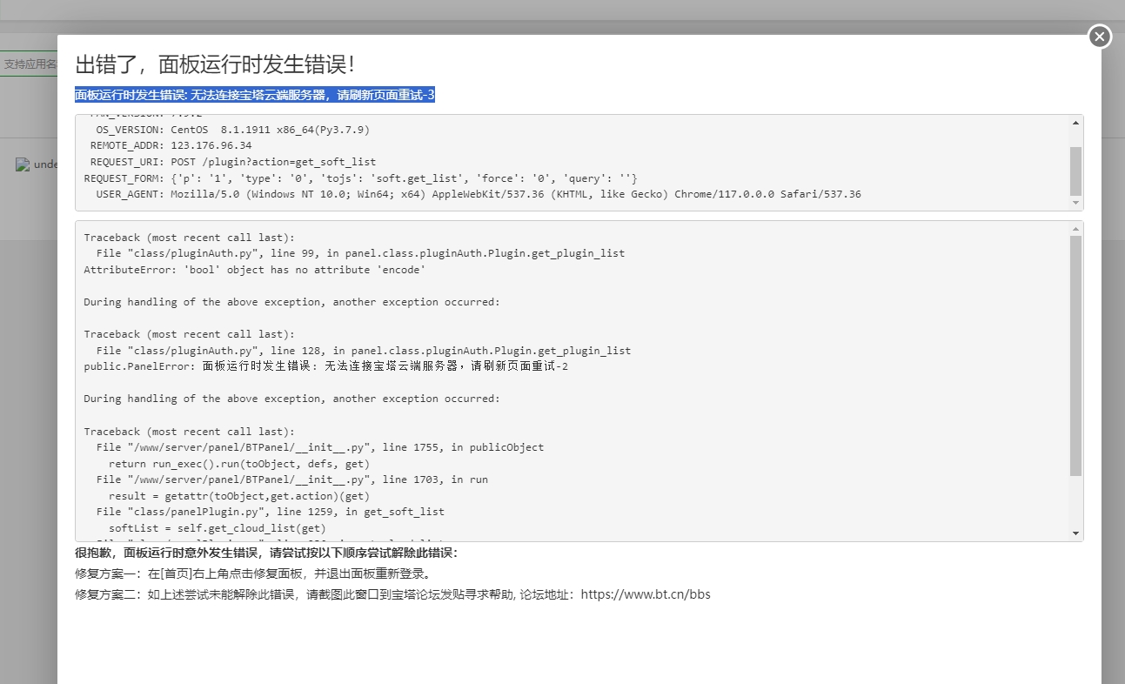Click the traceback box scroll-up arrow
Viewport: 1125px width, 684px height.
[1076, 229]
